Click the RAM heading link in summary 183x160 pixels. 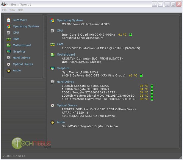pos(60,44)
